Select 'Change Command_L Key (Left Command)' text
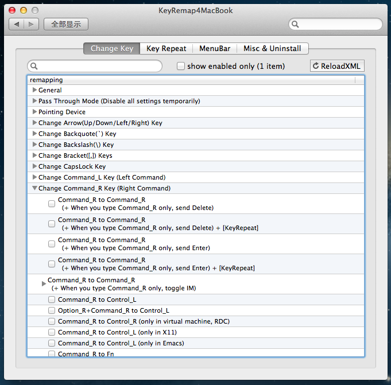 pyautogui.click(x=102, y=177)
